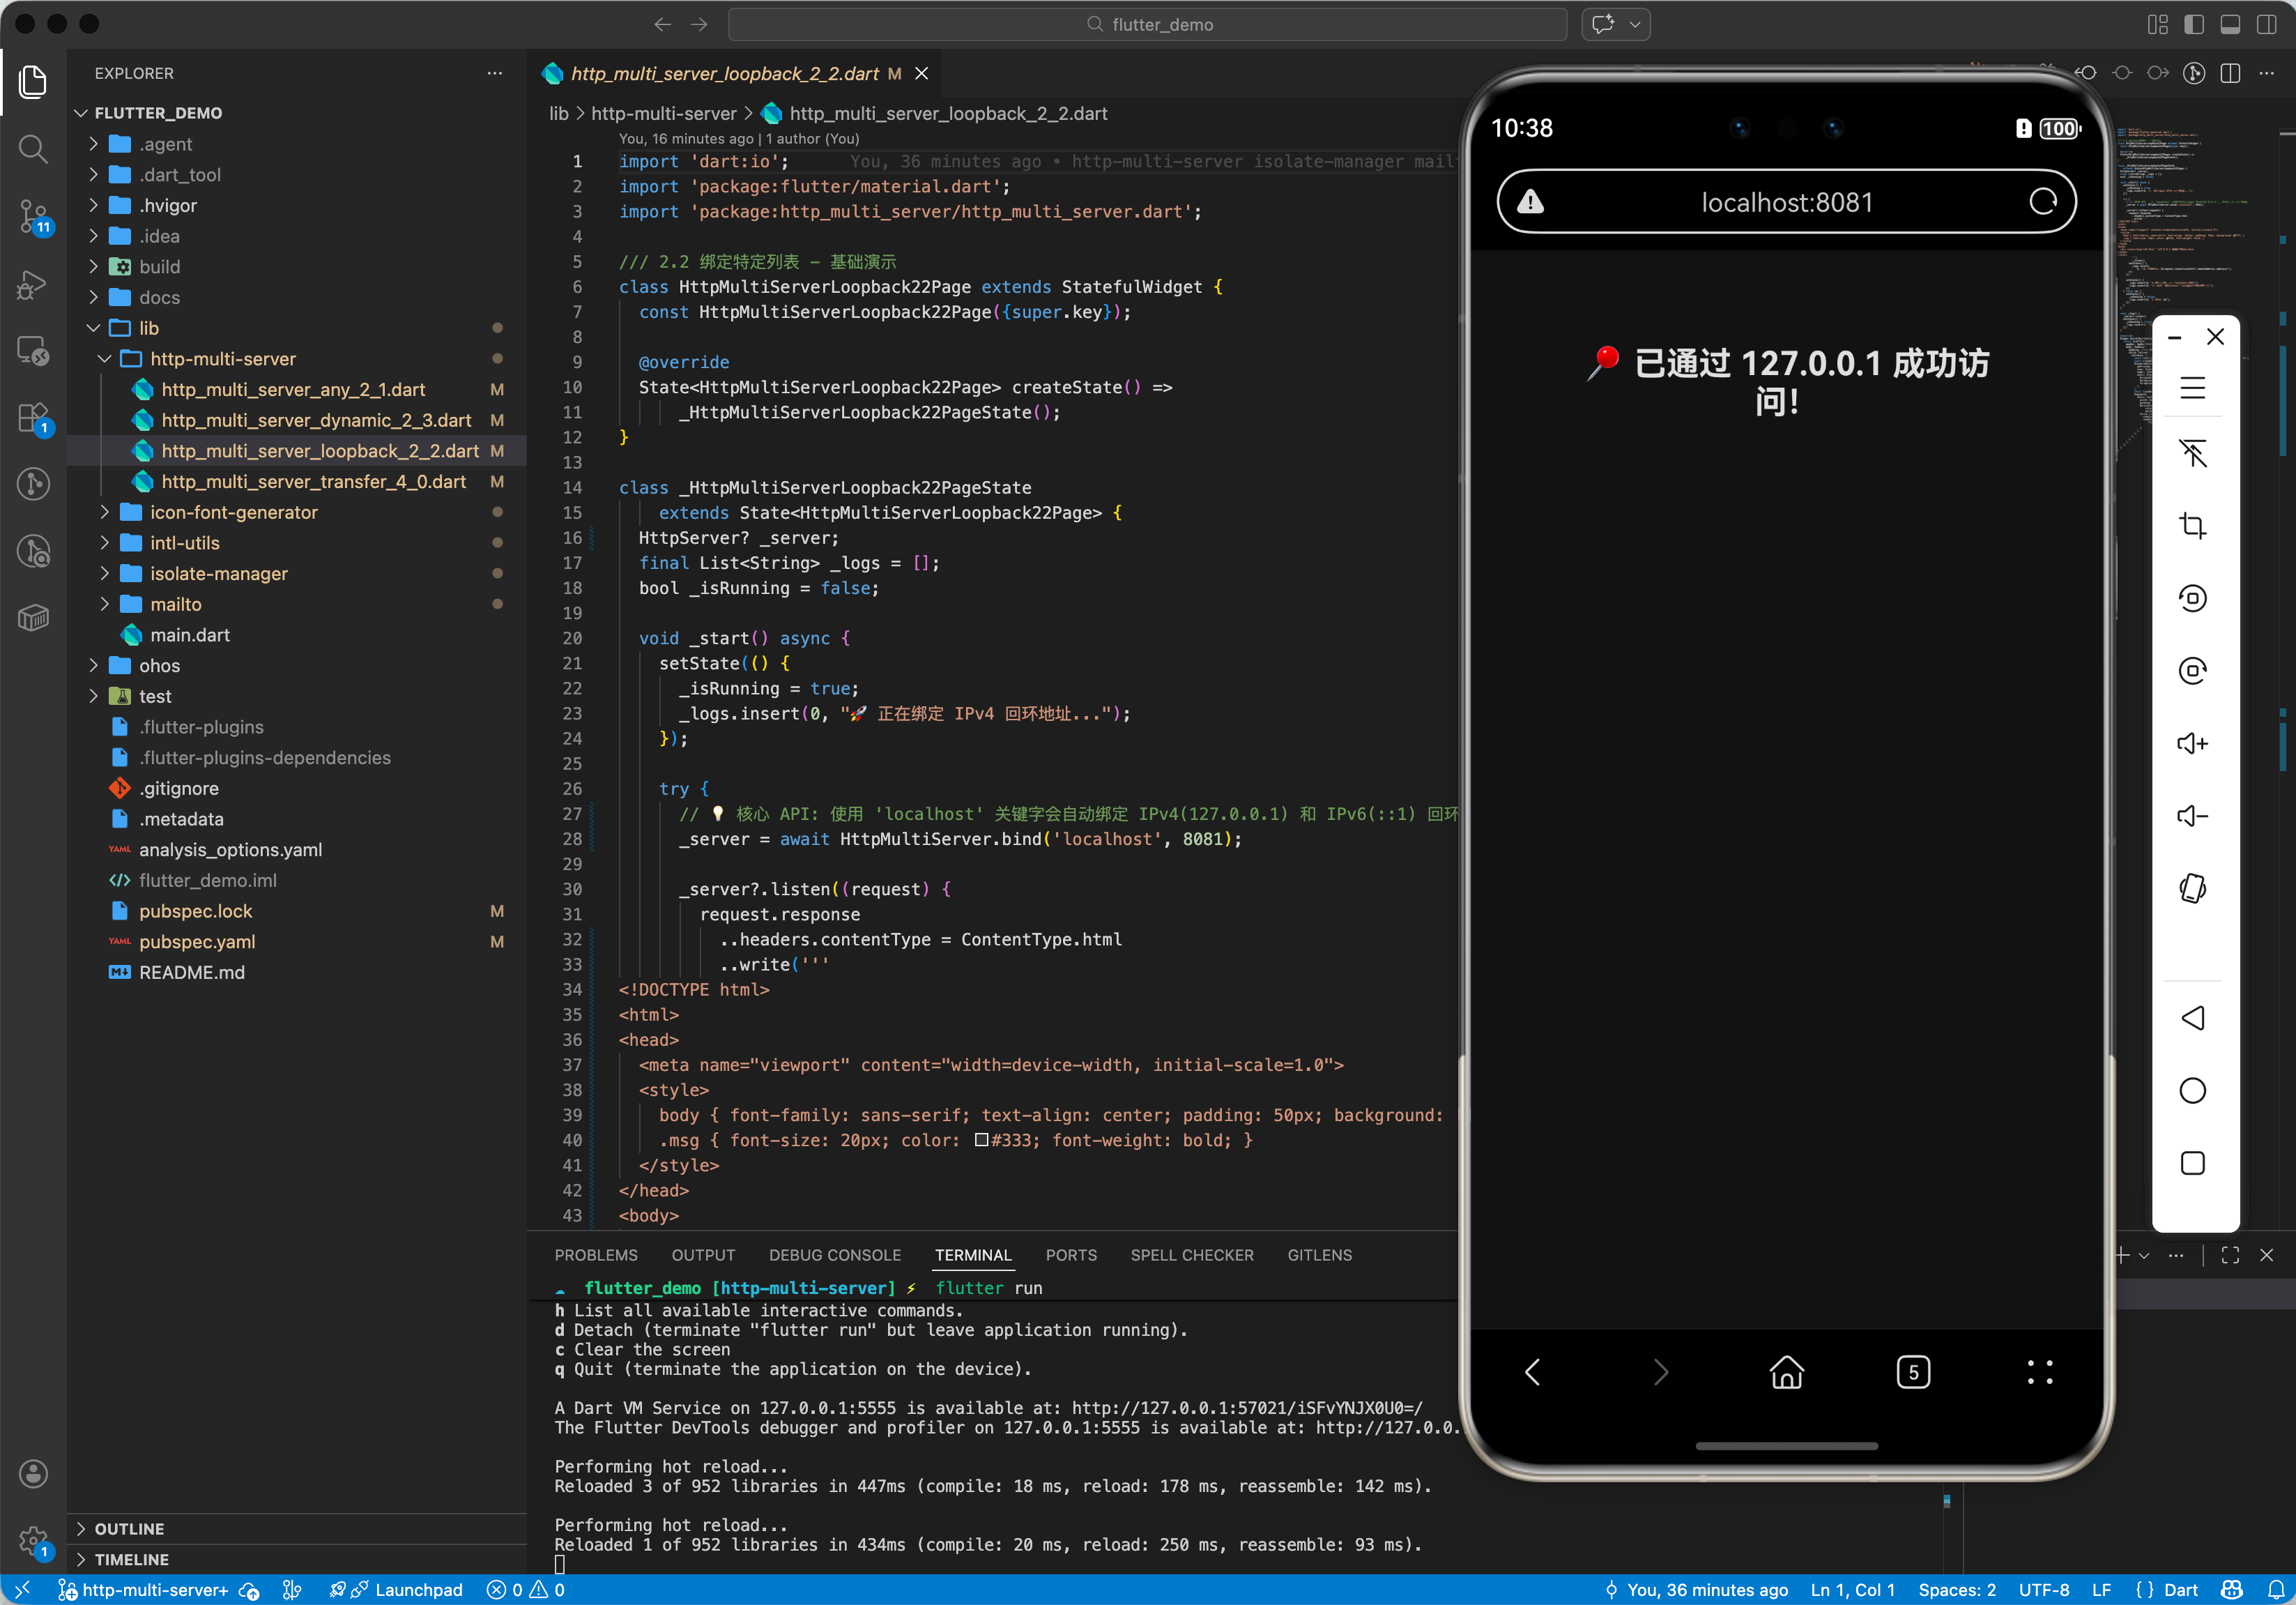The height and width of the screenshot is (1605, 2296).
Task: Open http_multi_server_dynamic_2_3.dart file
Action: tap(316, 420)
